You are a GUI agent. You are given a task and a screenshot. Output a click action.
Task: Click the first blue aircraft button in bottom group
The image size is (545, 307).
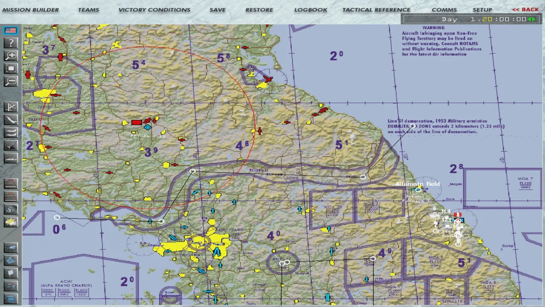pos(11,247)
